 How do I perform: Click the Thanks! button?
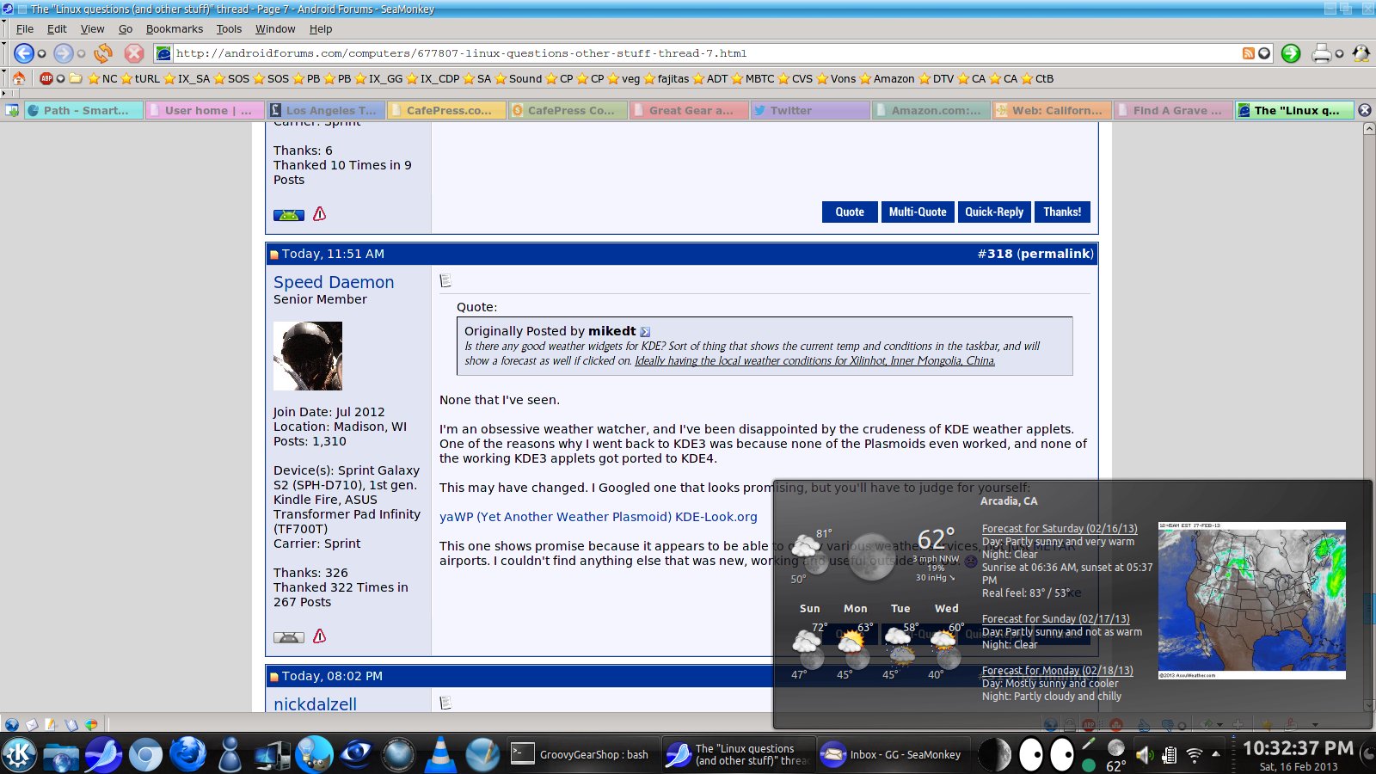tap(1062, 212)
